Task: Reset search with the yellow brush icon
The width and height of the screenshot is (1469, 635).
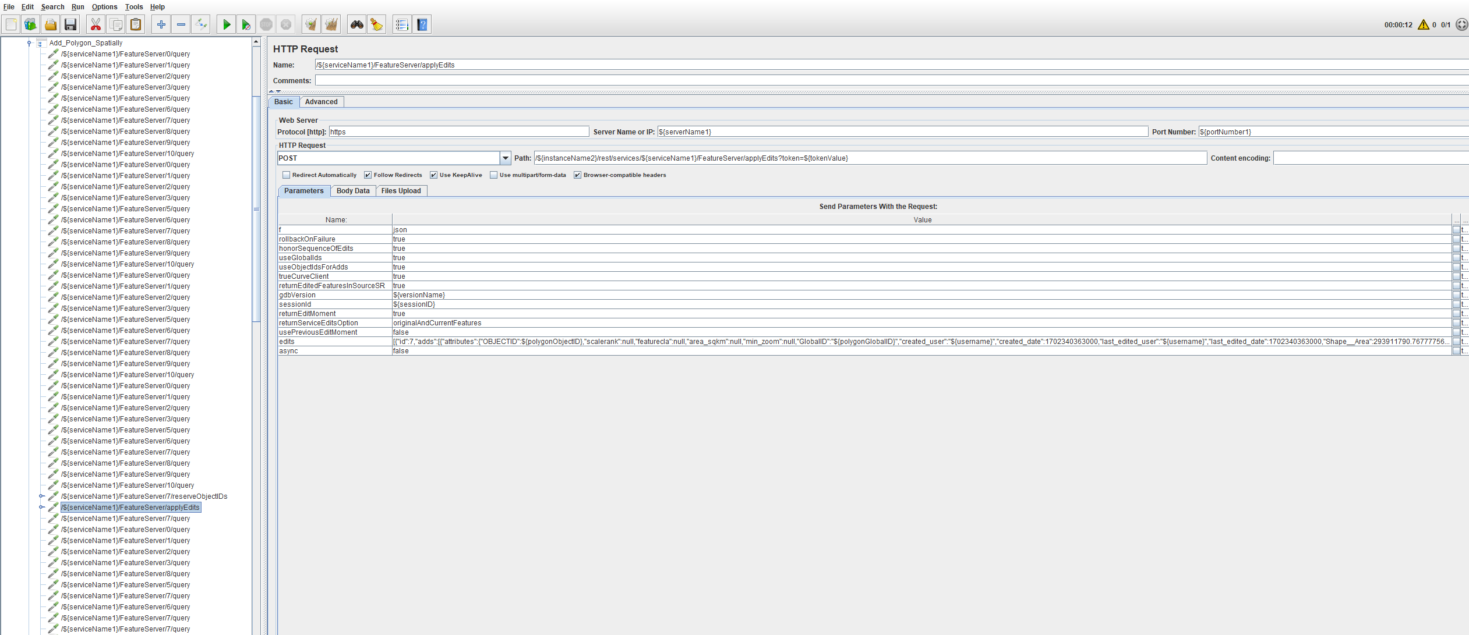Action: (x=377, y=24)
